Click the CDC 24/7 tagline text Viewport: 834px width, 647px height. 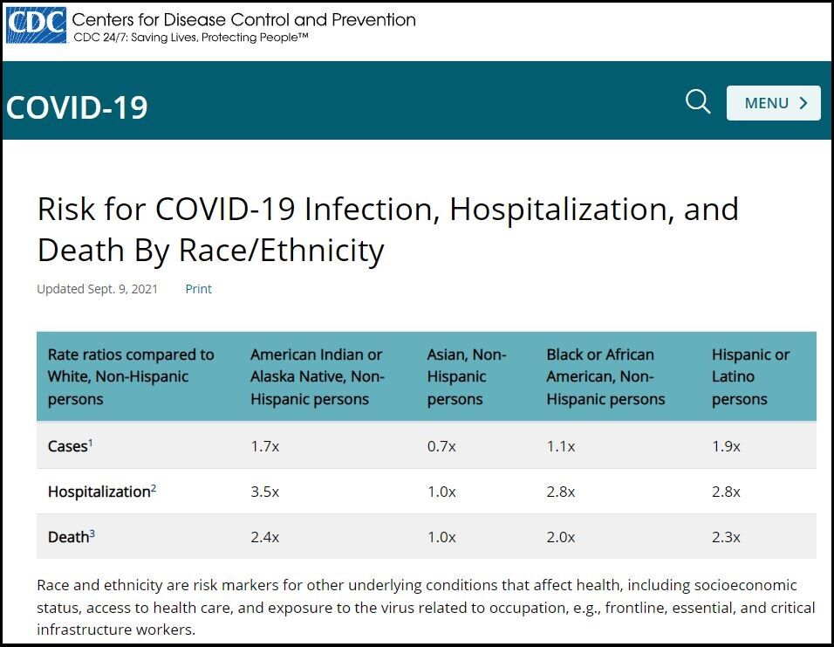click(x=191, y=38)
